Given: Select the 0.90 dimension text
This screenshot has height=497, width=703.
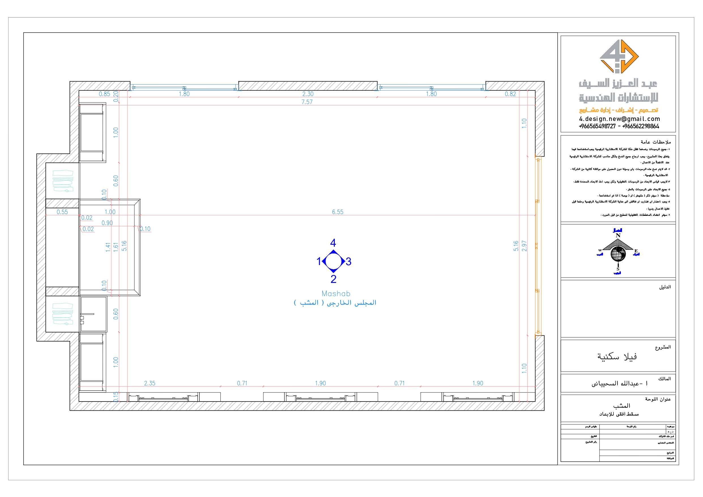Looking at the screenshot, I should [x=107, y=223].
